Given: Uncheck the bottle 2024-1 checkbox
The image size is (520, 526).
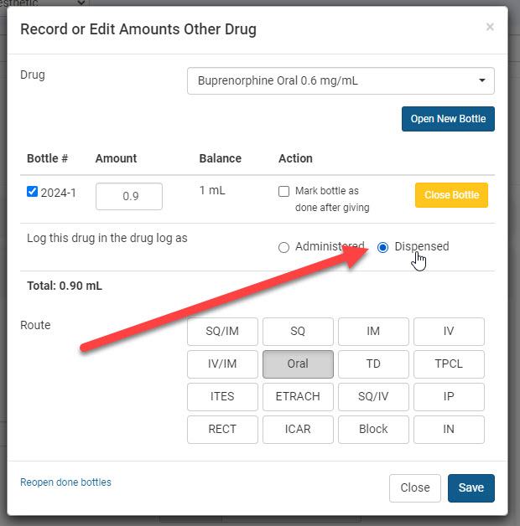Looking at the screenshot, I should [33, 192].
